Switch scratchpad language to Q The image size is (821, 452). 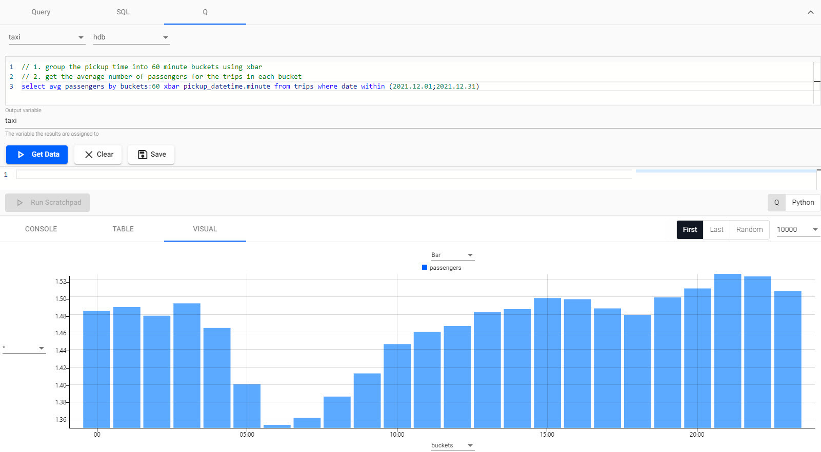(x=776, y=203)
